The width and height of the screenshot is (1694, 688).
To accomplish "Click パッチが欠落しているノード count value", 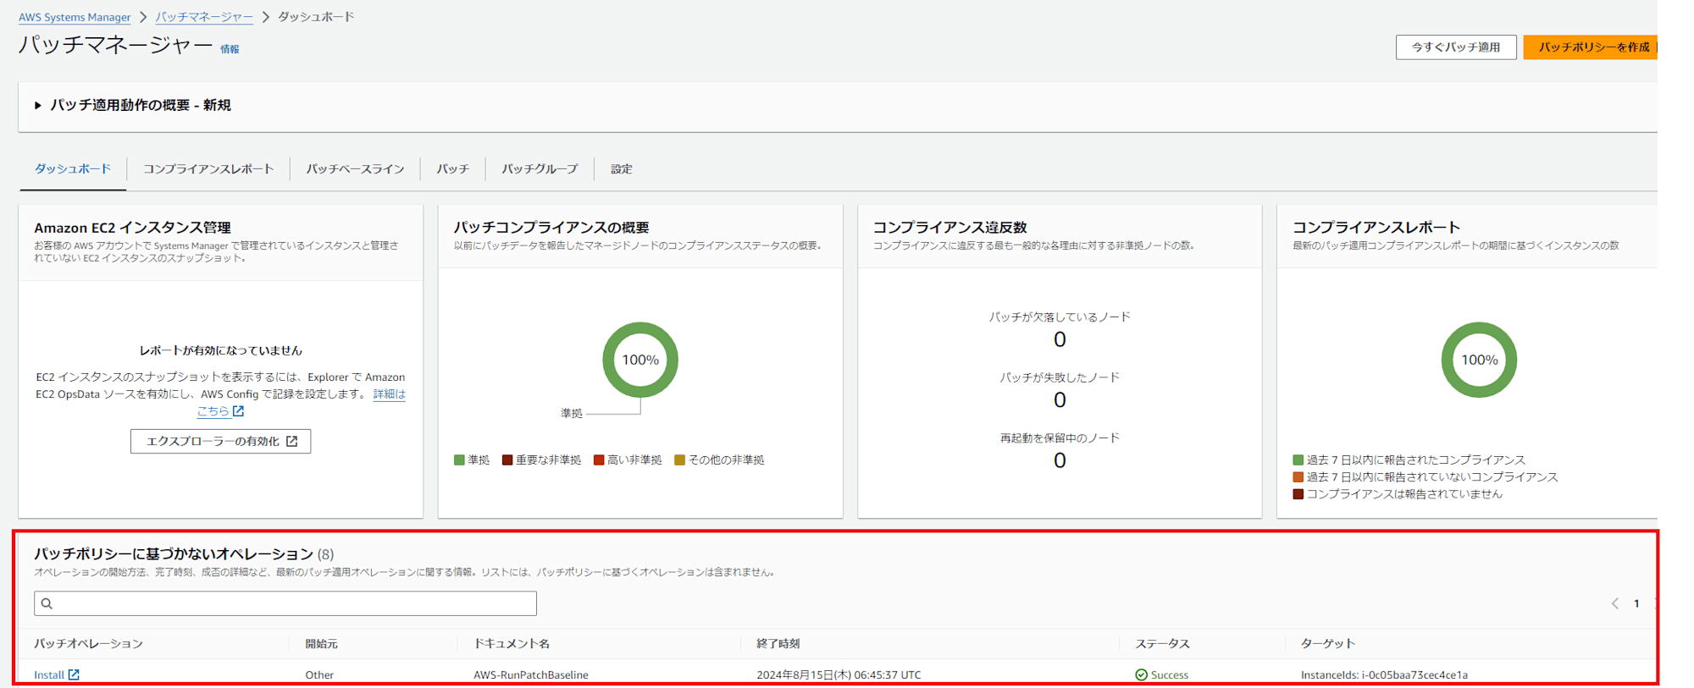I will point(1060,339).
